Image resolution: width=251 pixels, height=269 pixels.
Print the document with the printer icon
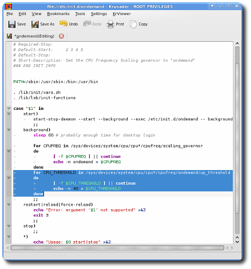pyautogui.click(x=110, y=24)
